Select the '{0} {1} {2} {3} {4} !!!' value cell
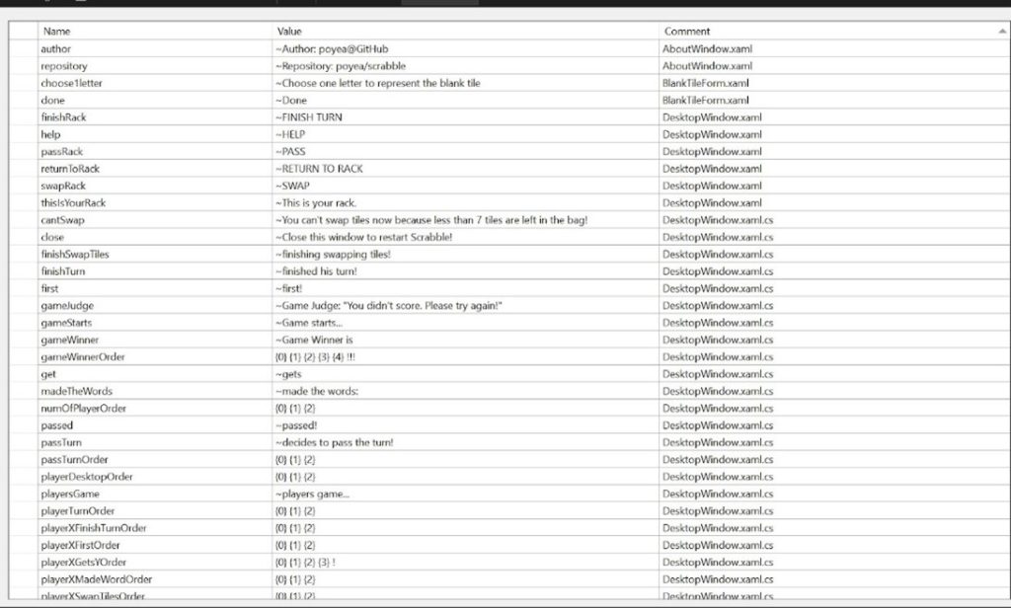This screenshot has height=608, width=1011. click(x=317, y=356)
